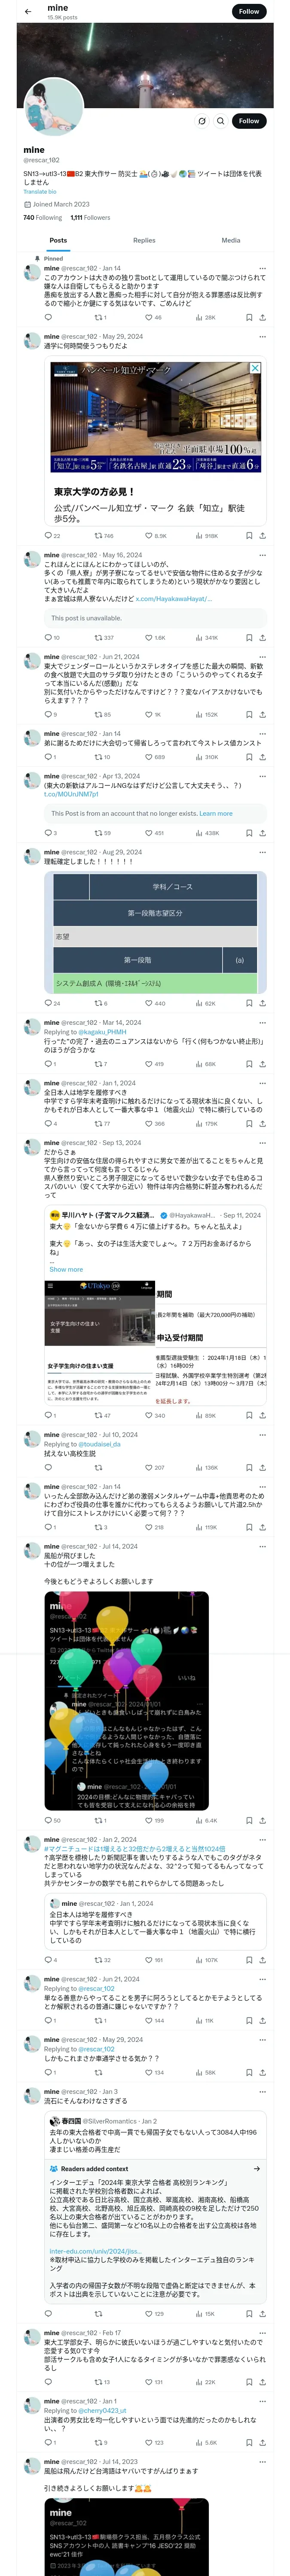290x2576 pixels.
Task: Open the Grok icon beside the search icon
Action: [202, 121]
